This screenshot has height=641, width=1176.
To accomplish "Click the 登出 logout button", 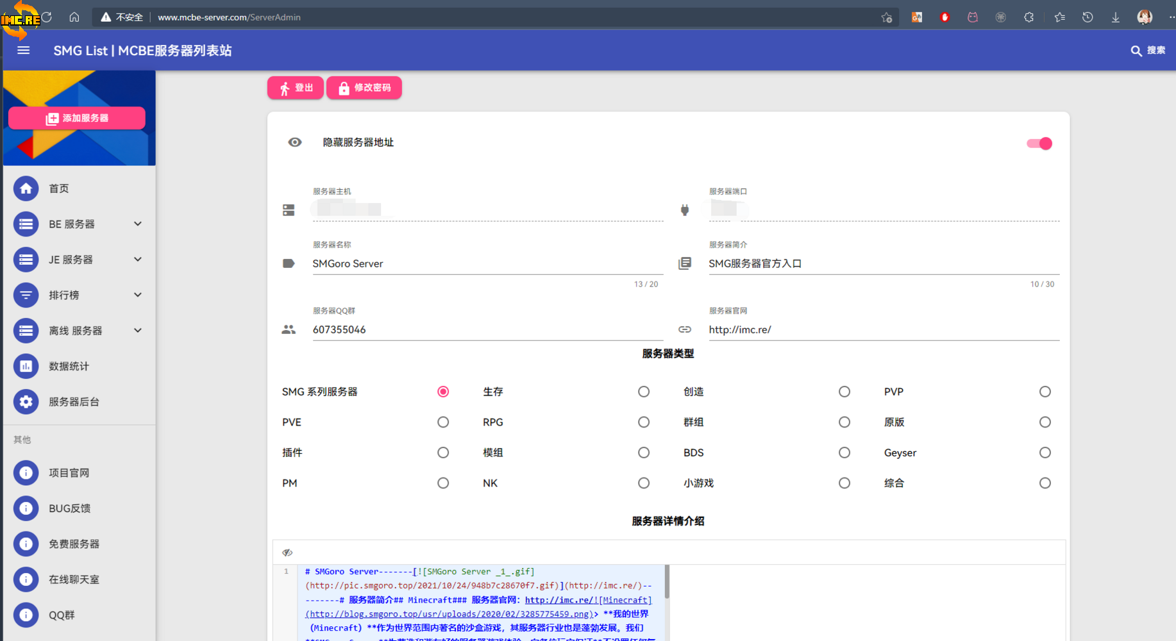I will point(296,88).
